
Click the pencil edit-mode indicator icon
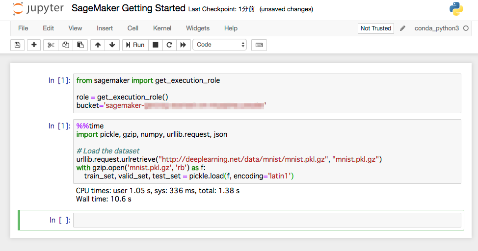(403, 28)
